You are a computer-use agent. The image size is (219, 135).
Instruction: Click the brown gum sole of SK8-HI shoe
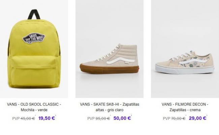coord(109,69)
